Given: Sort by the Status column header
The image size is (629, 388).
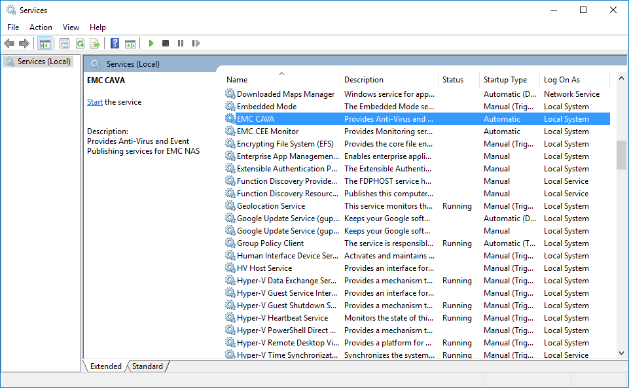Looking at the screenshot, I should click(x=452, y=79).
